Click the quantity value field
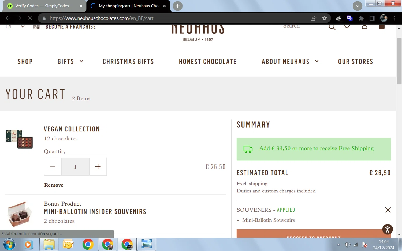Screen dimensions: 402x251 [75, 167]
